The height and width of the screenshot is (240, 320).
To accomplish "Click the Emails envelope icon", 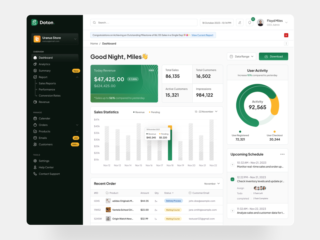I will pos(35,138).
